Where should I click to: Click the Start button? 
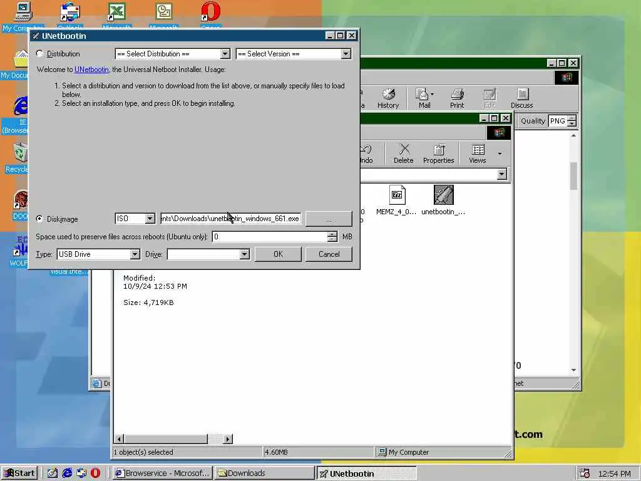(x=19, y=473)
